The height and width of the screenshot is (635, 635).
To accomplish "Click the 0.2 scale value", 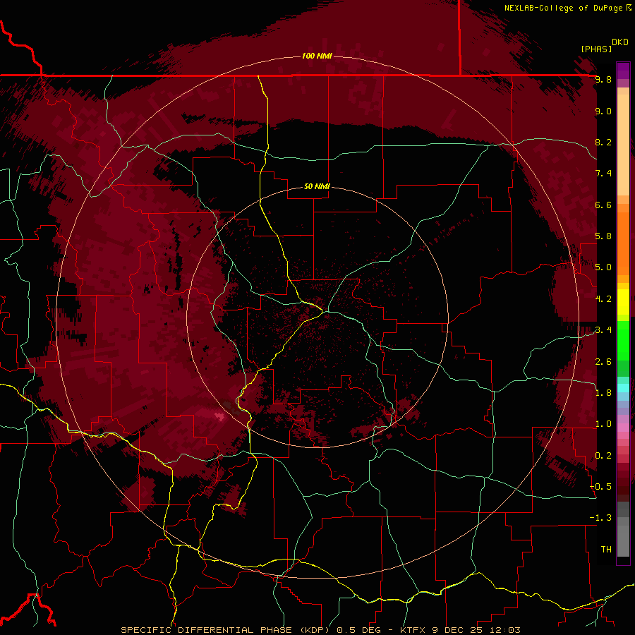I will pos(603,456).
